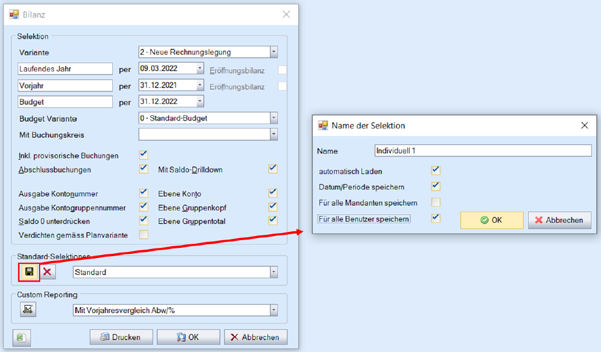Click the Custom Reporting group heading

coord(47,295)
